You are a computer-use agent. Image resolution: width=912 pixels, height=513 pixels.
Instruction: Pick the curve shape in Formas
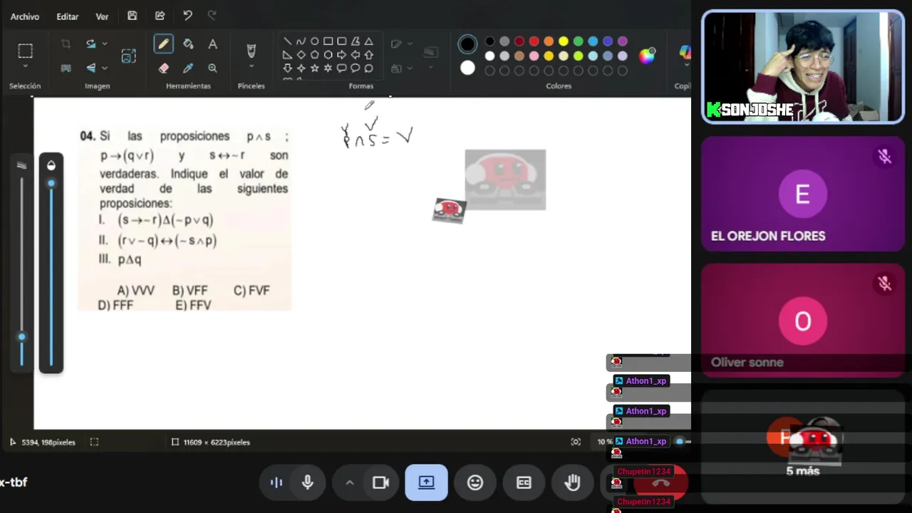pos(301,41)
